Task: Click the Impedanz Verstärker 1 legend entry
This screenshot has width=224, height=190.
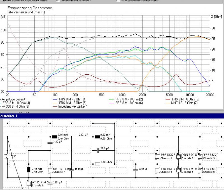Action: click(73, 106)
